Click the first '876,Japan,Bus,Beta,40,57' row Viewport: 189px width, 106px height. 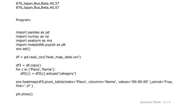[x=38, y=4]
